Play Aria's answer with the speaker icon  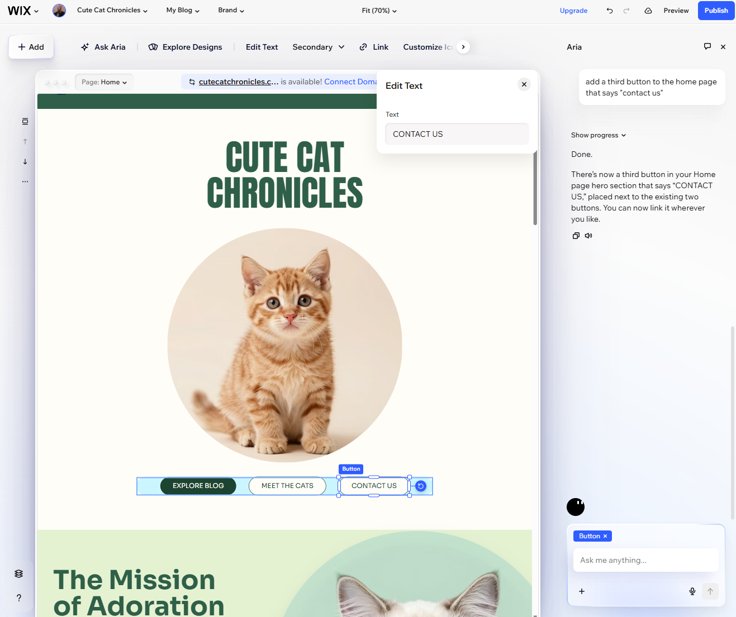click(x=588, y=235)
